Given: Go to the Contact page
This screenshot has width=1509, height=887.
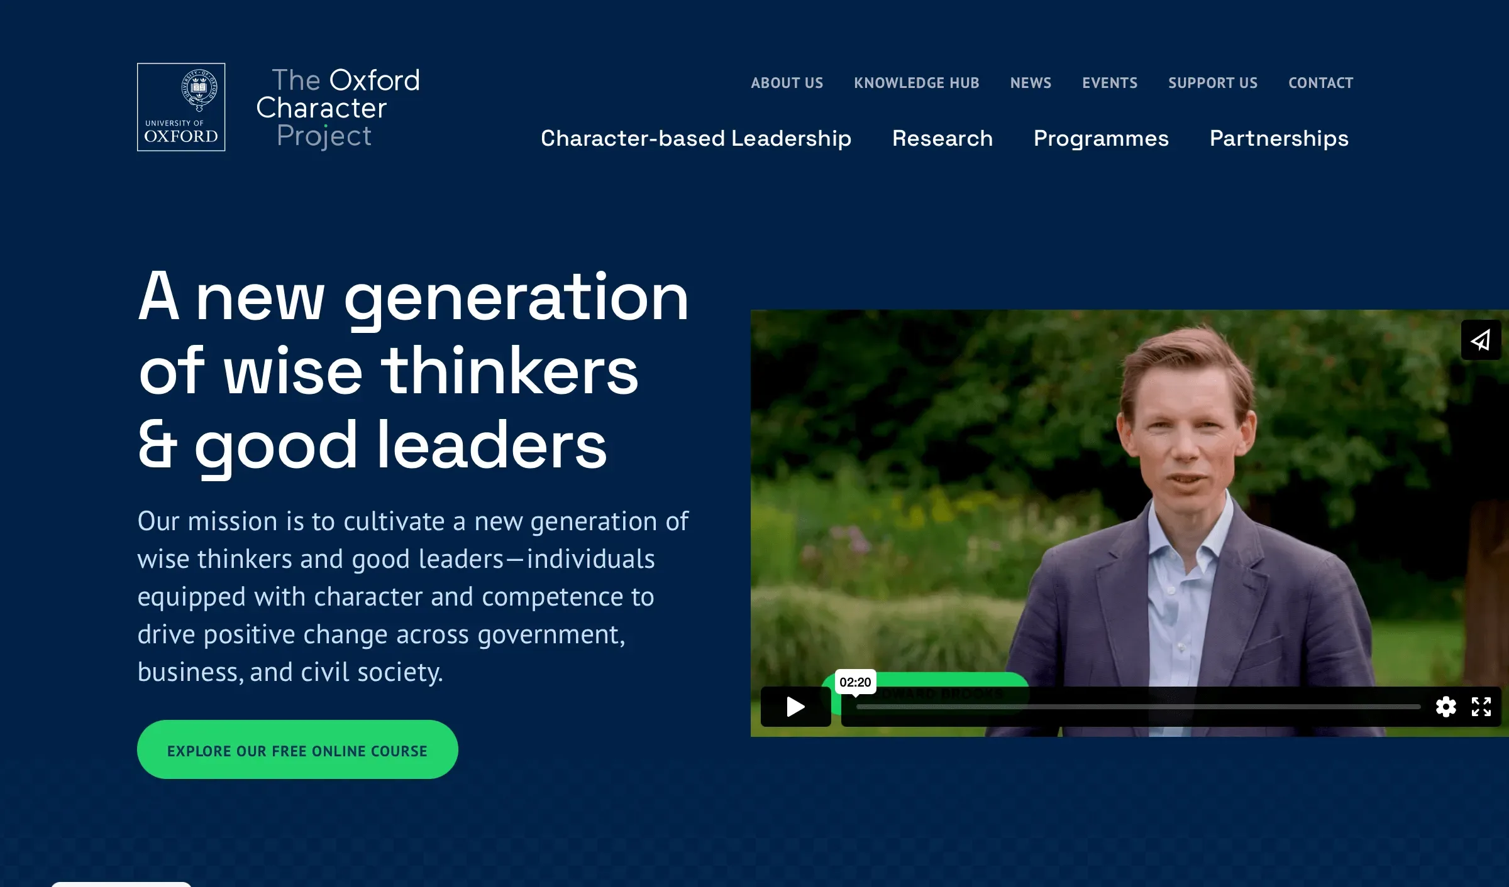Looking at the screenshot, I should [x=1320, y=83].
